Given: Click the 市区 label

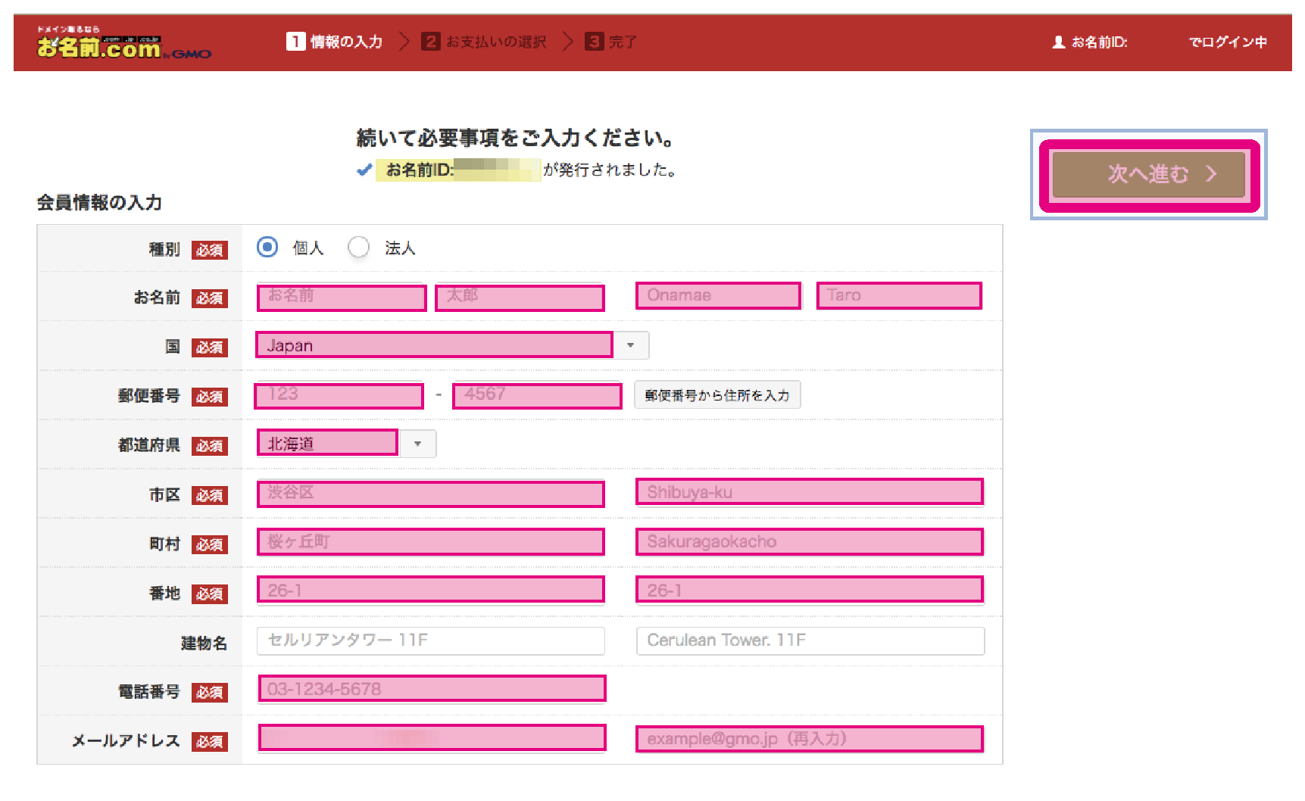Looking at the screenshot, I should pyautogui.click(x=164, y=495).
